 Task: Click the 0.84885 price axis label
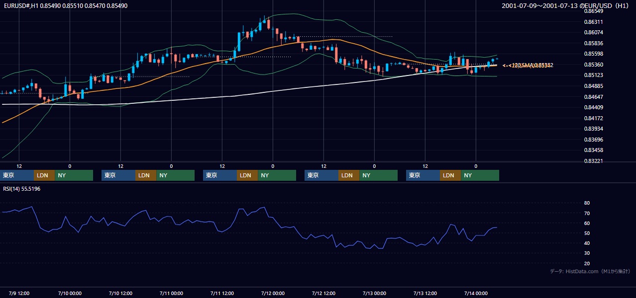(594, 86)
